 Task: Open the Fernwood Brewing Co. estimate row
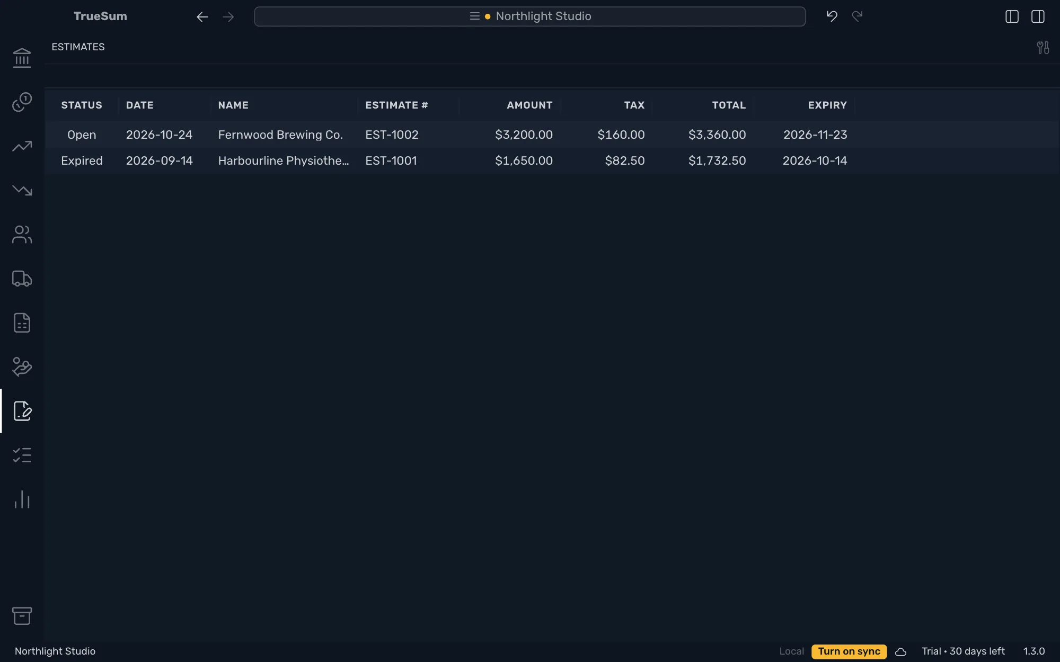552,135
